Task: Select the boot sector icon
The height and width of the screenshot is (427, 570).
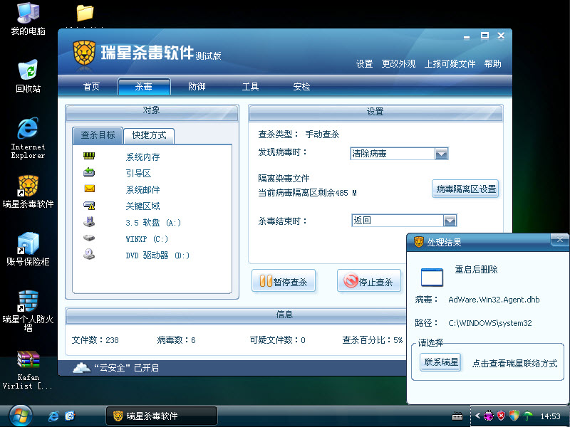Action: pyautogui.click(x=89, y=172)
